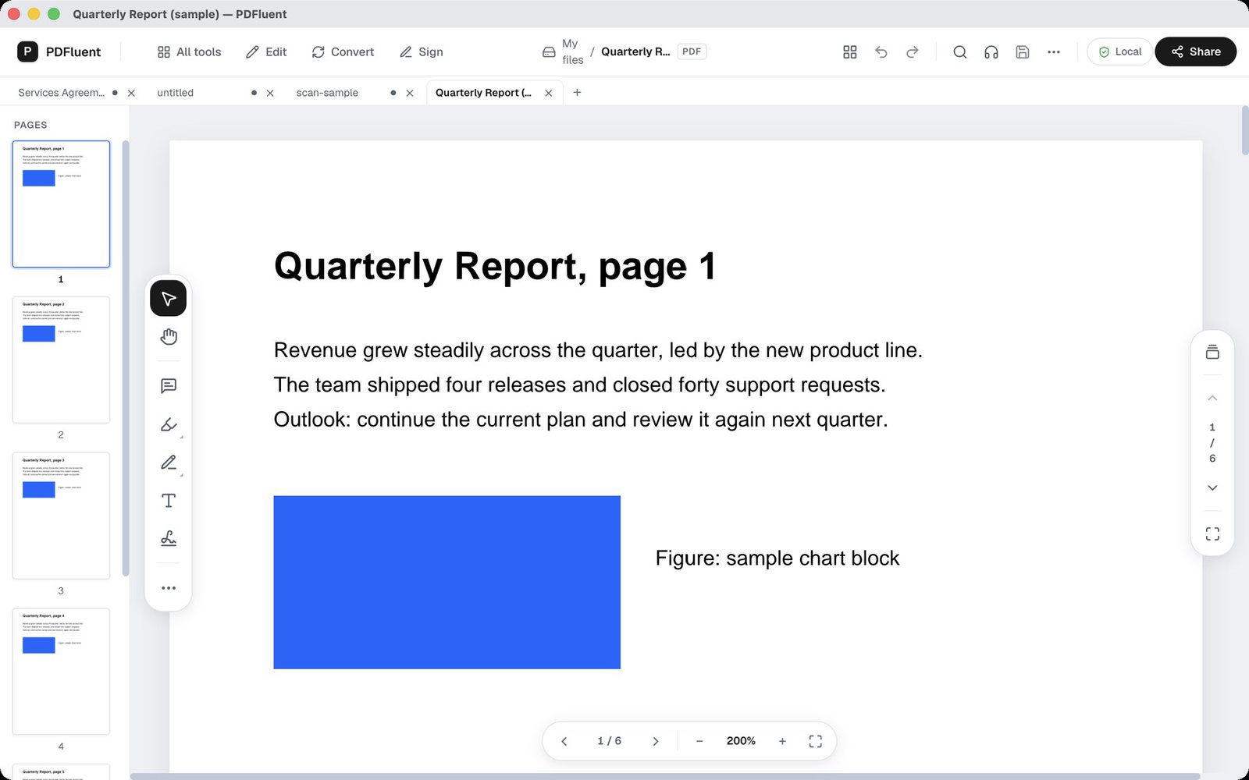Activate the hand pan tool

pyautogui.click(x=168, y=337)
